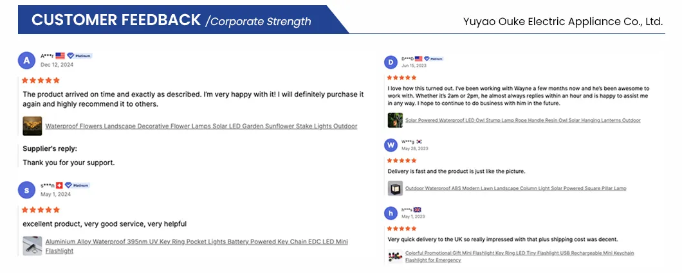This screenshot has height=273, width=682.
Task: Click the "W" reviewer avatar
Action: pos(391,145)
